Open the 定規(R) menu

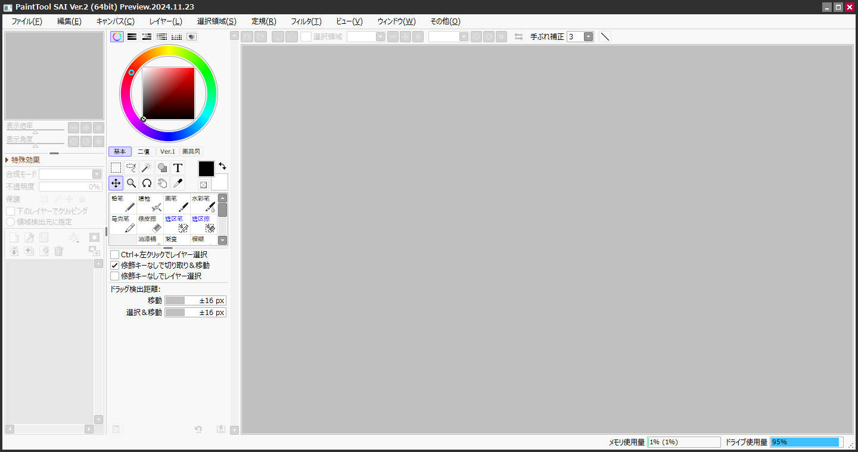point(264,21)
